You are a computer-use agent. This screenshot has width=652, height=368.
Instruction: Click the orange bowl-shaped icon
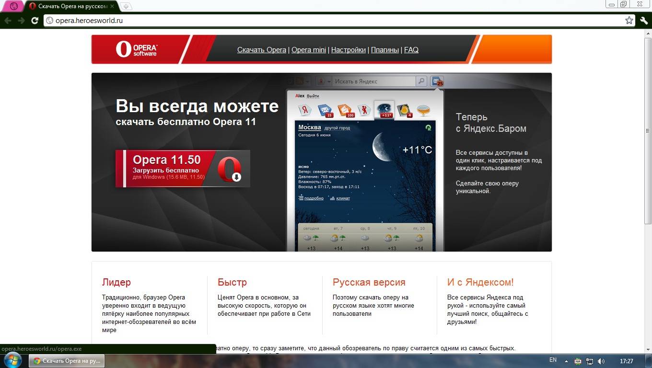[x=423, y=111]
